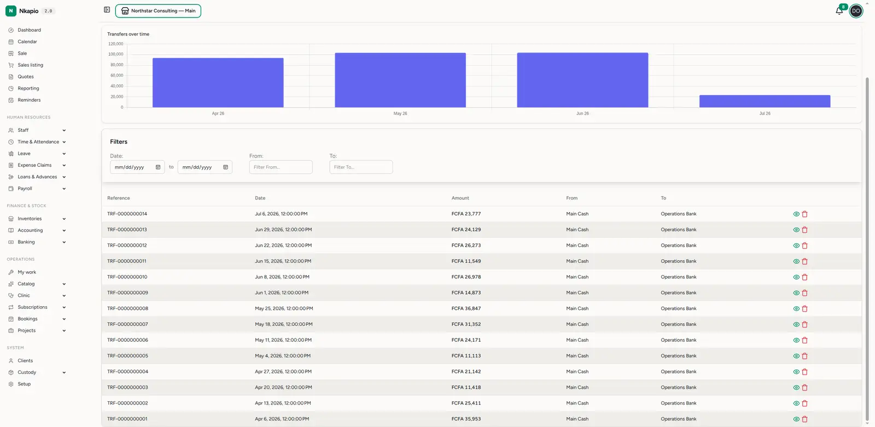Delete transfer TRF-0000000006
The image size is (875, 427).
click(804, 341)
